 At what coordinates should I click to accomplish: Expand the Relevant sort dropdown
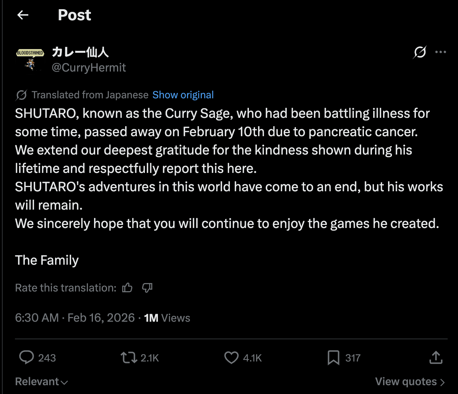[x=41, y=382]
